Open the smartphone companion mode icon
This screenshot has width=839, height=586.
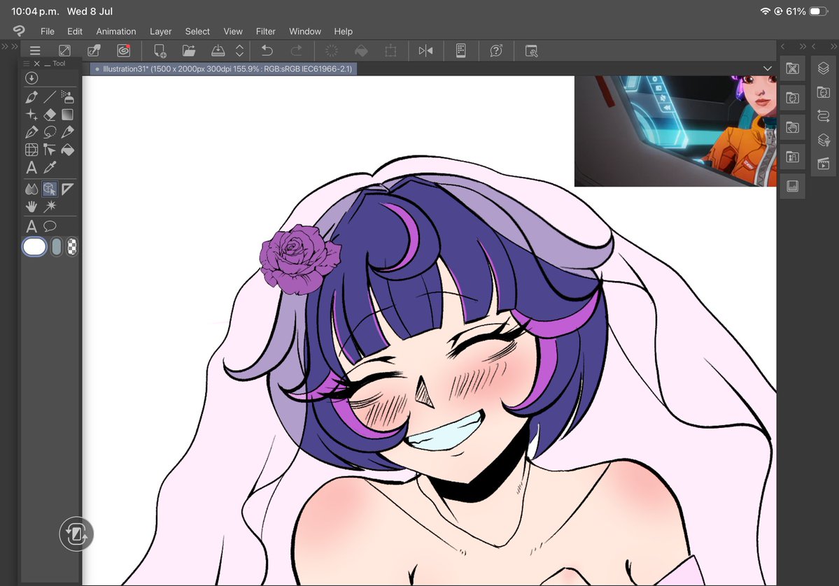pyautogui.click(x=460, y=51)
